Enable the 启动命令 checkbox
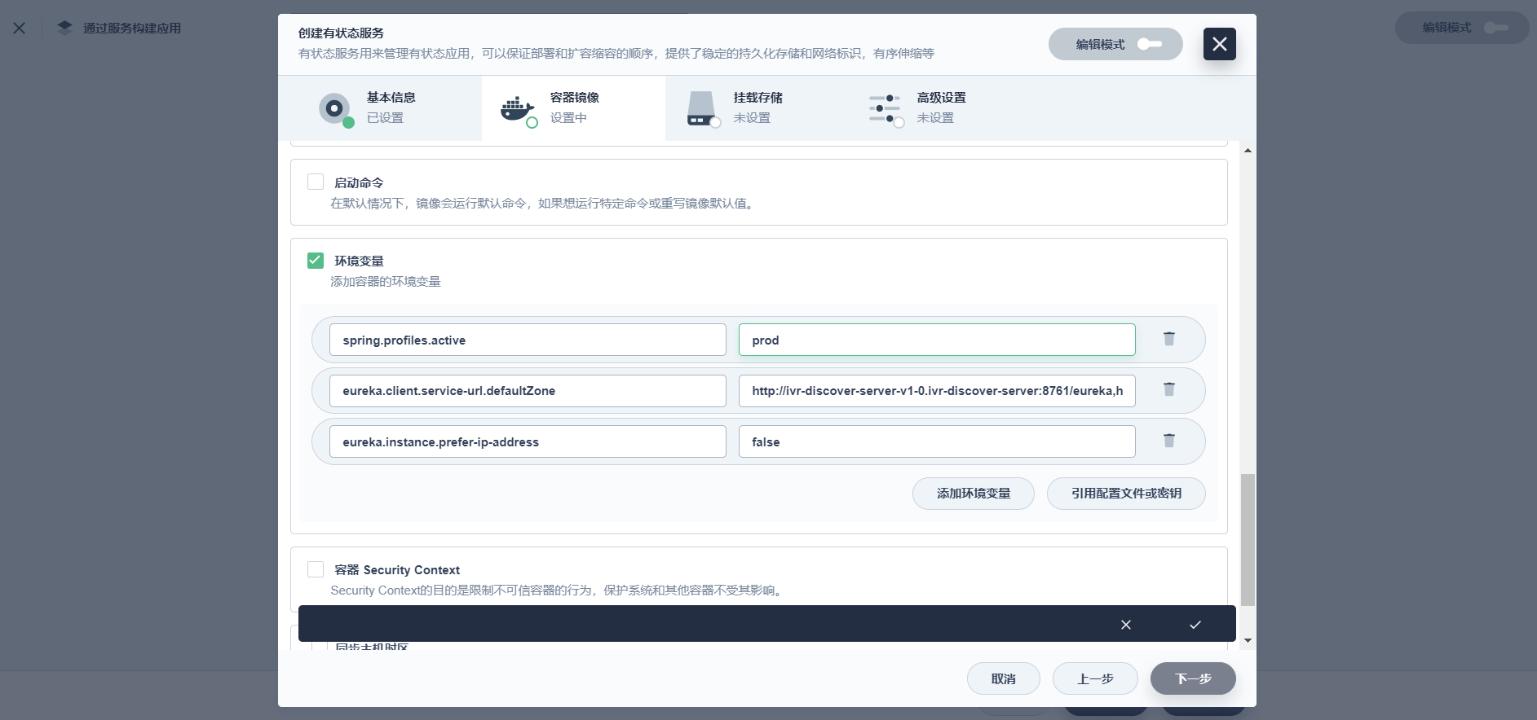Screen dimensions: 1537x720 coord(316,182)
